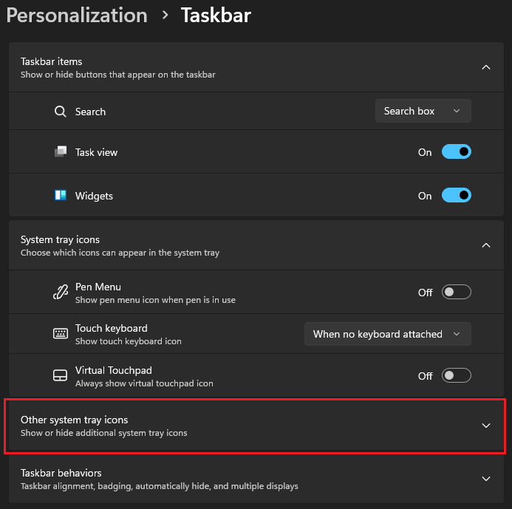The height and width of the screenshot is (509, 512).
Task: Go back to Personalization breadcrumb
Action: (77, 16)
